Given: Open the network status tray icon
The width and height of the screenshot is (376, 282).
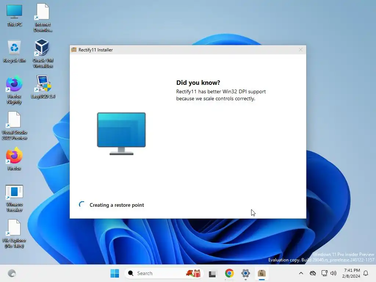Looking at the screenshot, I should pyautogui.click(x=324, y=273).
